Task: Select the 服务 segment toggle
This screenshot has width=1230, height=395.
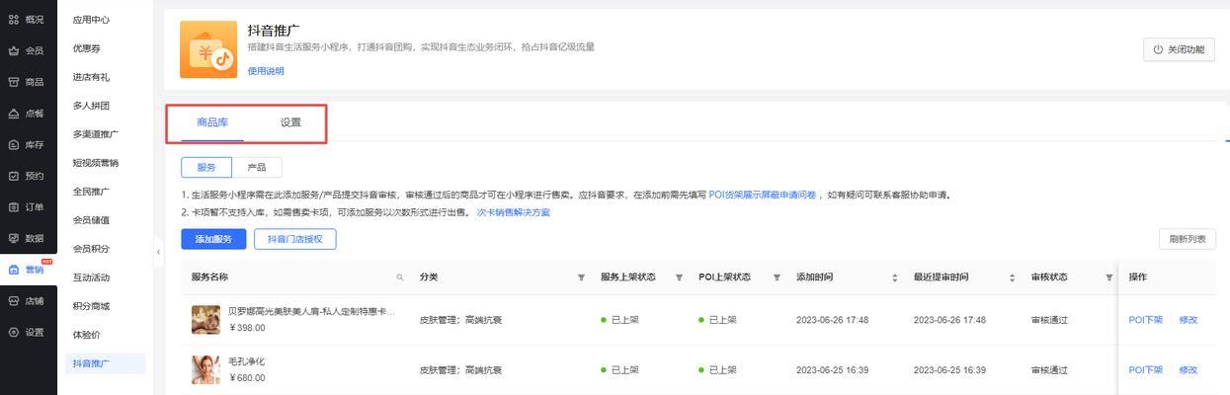Action: (205, 168)
